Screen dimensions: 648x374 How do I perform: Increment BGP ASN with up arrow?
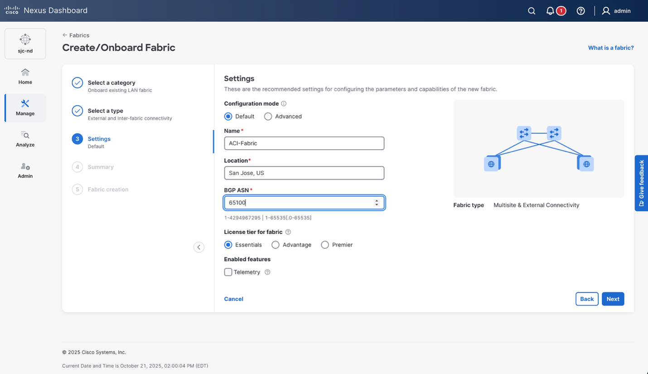coord(377,201)
